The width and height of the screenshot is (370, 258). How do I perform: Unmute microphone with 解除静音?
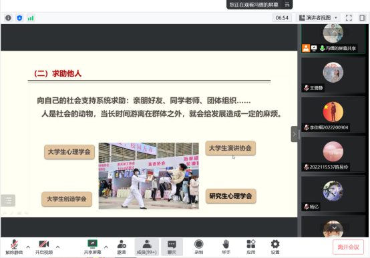tap(14, 247)
